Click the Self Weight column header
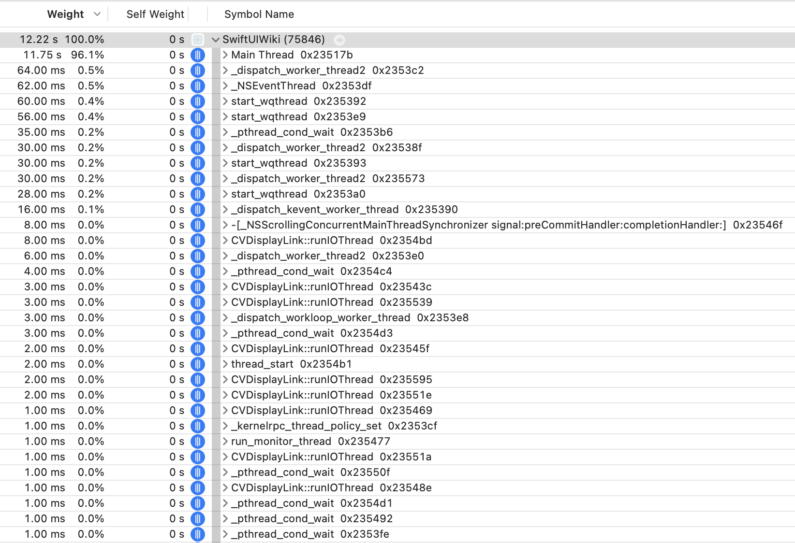 pyautogui.click(x=155, y=14)
